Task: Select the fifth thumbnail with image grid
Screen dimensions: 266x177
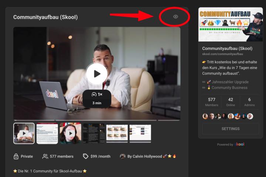Action: point(117,133)
